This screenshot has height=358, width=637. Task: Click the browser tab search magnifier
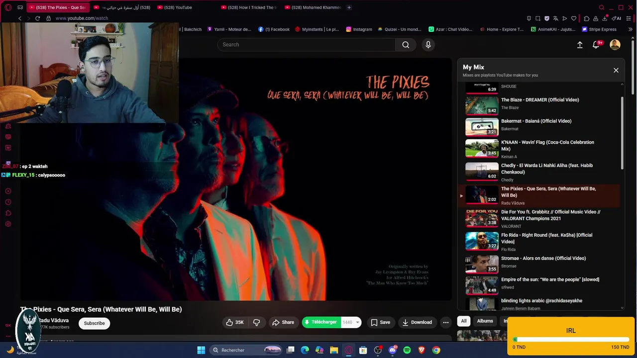tap(602, 7)
